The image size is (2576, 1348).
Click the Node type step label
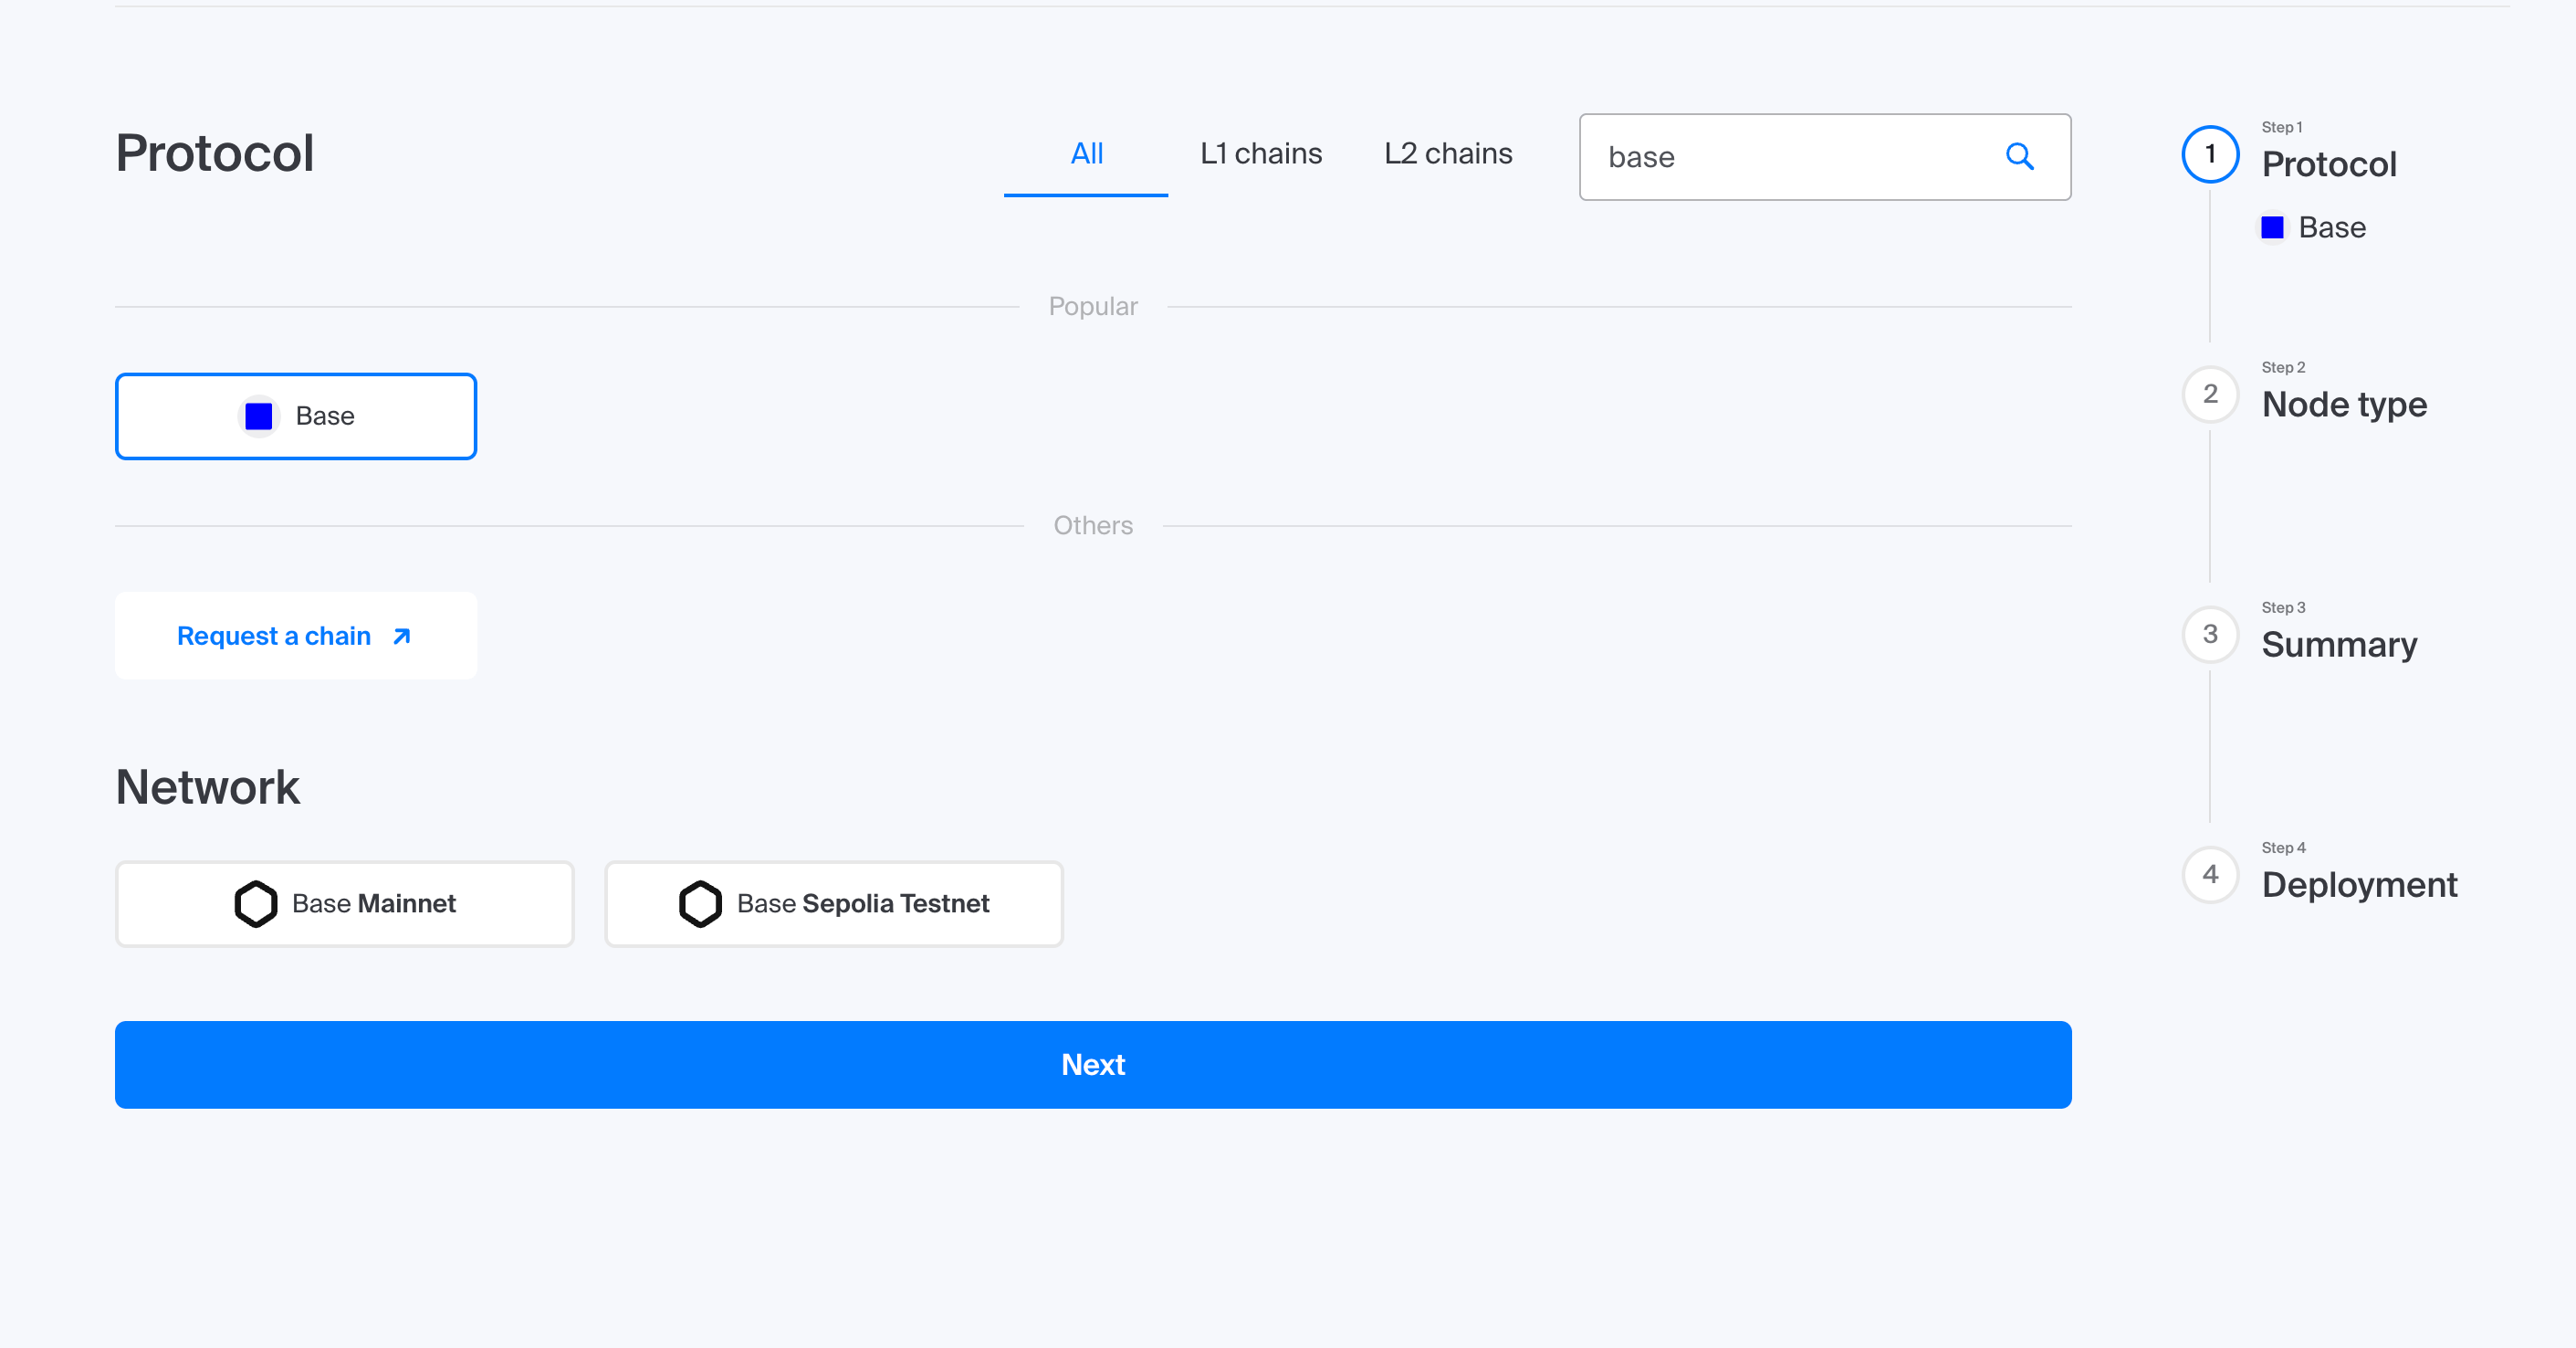2343,405
